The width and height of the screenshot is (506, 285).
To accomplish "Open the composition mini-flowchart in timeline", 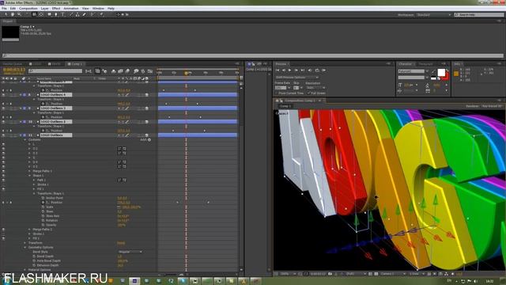I will (89, 71).
